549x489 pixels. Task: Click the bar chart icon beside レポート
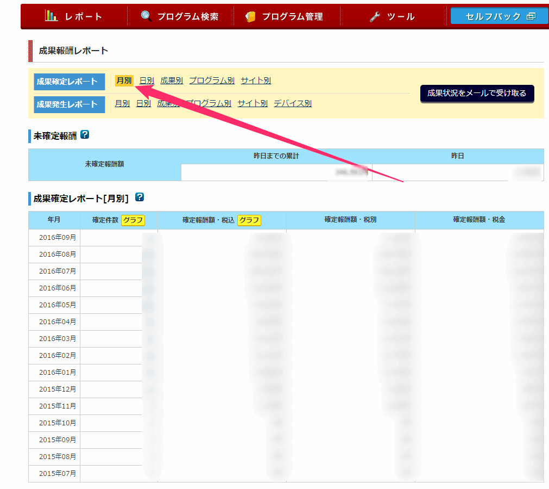[x=52, y=16]
